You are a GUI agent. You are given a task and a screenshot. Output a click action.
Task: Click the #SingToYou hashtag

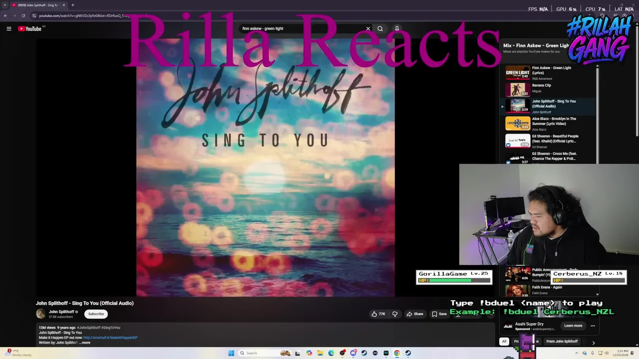[x=111, y=328]
